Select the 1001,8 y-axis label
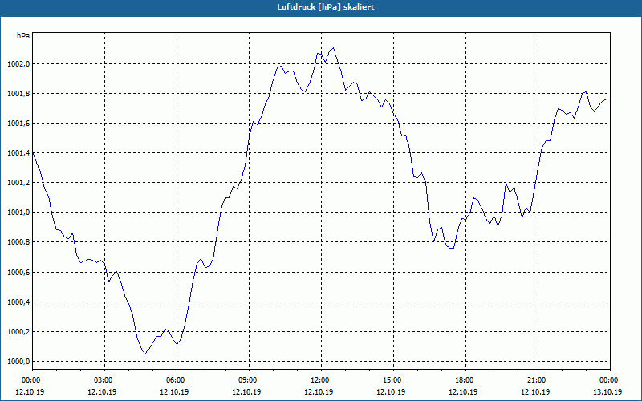This screenshot has width=642, height=401. click(18, 94)
